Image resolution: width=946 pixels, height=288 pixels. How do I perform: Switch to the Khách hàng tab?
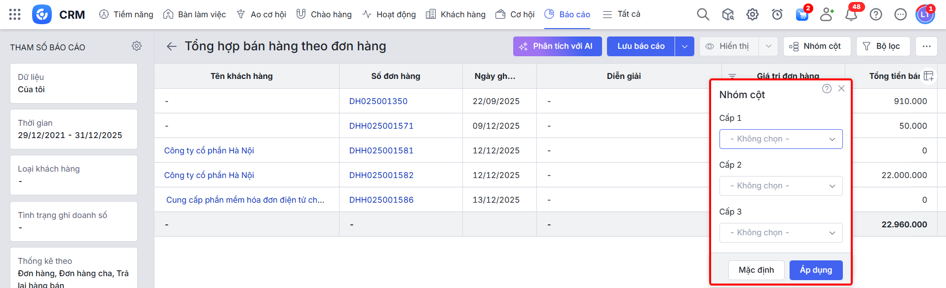pyautogui.click(x=455, y=14)
